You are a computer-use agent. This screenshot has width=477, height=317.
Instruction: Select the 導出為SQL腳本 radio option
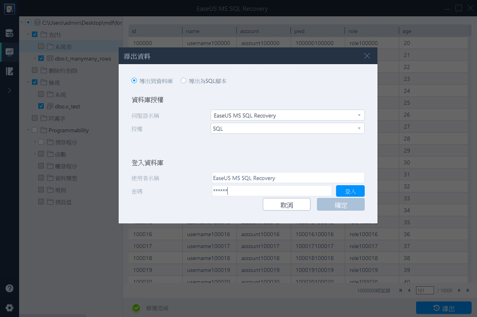(x=183, y=80)
